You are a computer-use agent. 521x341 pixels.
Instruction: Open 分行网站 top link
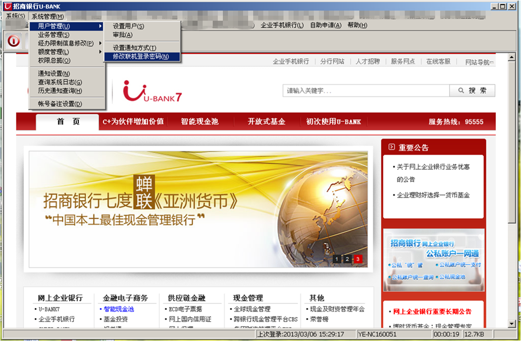pyautogui.click(x=332, y=61)
